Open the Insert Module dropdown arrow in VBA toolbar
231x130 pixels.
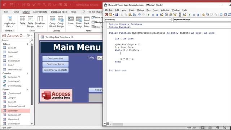click(x=113, y=15)
